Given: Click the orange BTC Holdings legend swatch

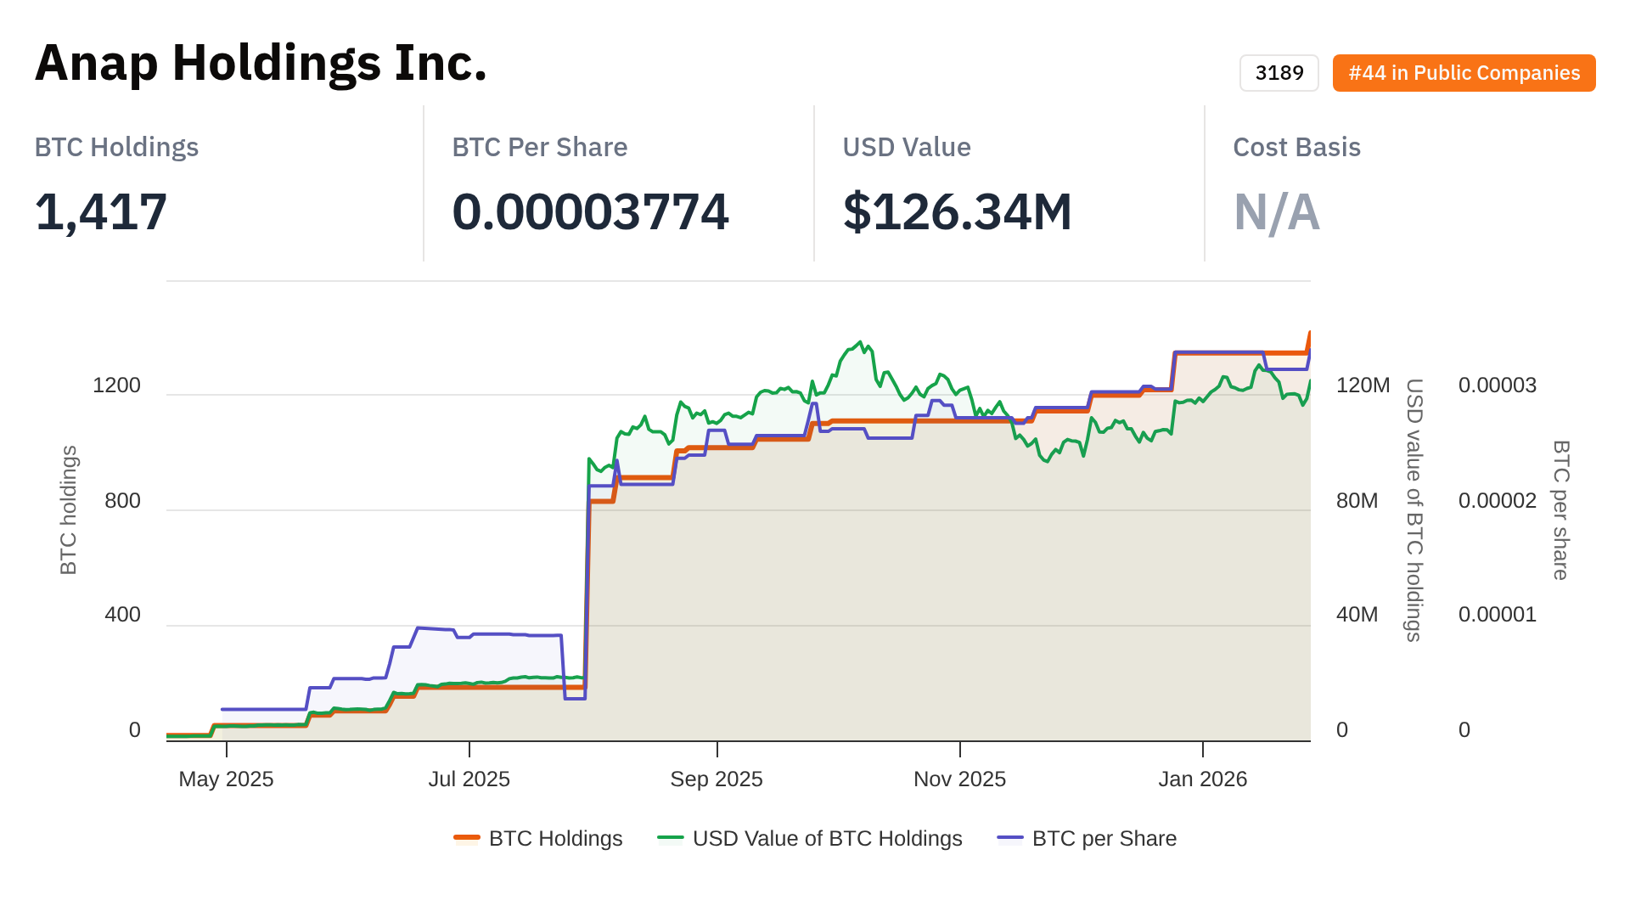Looking at the screenshot, I should (x=467, y=838).
